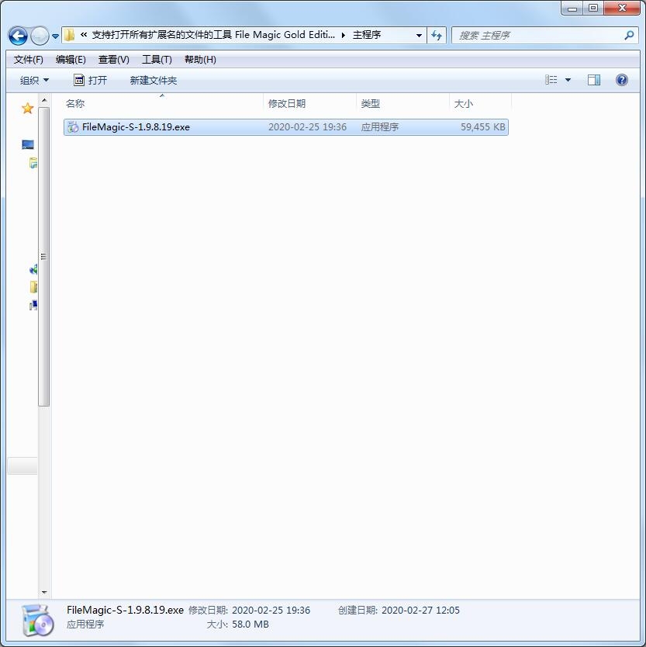This screenshot has width=646, height=647.
Task: Expand the 组织 dropdown in the toolbar
Action: coord(34,80)
